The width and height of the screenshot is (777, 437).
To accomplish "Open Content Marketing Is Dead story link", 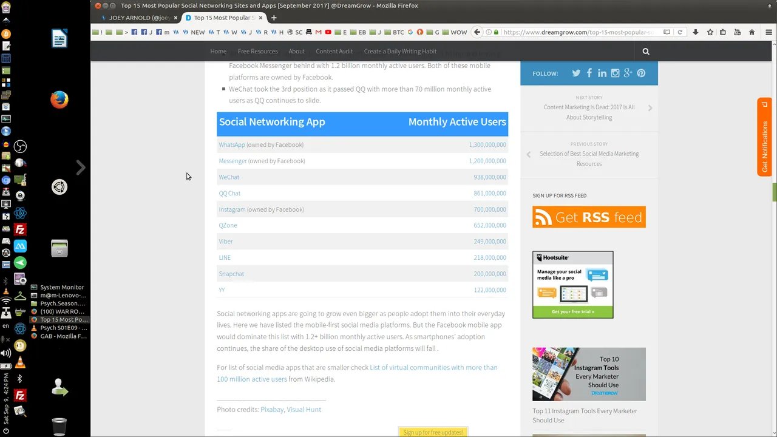I will tap(589, 112).
